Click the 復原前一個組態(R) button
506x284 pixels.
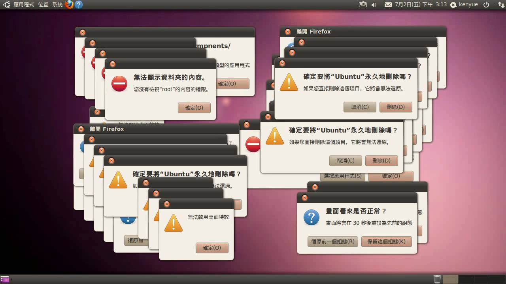pos(333,241)
